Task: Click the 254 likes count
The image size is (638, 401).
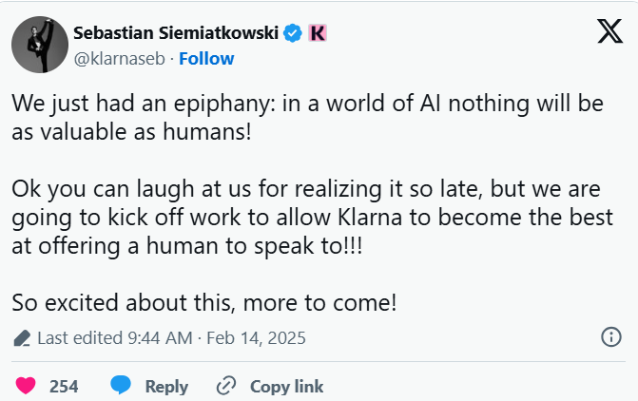Action: click(x=64, y=387)
